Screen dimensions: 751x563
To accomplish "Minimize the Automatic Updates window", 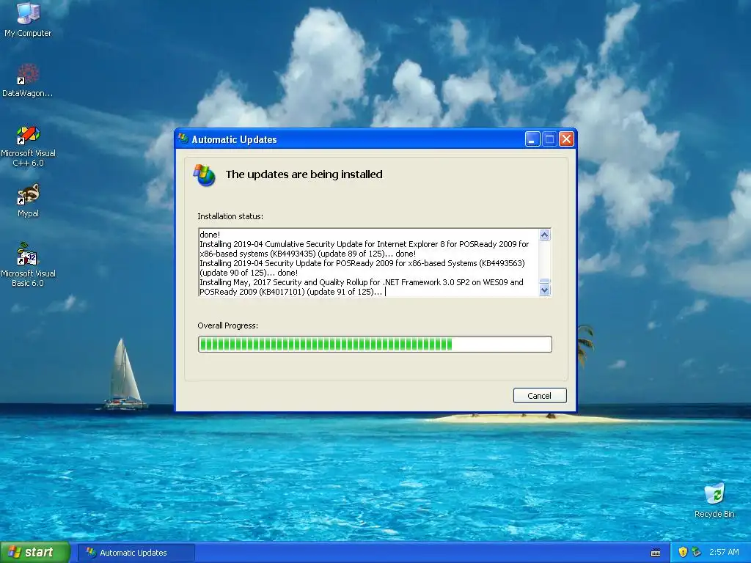I will (x=532, y=139).
